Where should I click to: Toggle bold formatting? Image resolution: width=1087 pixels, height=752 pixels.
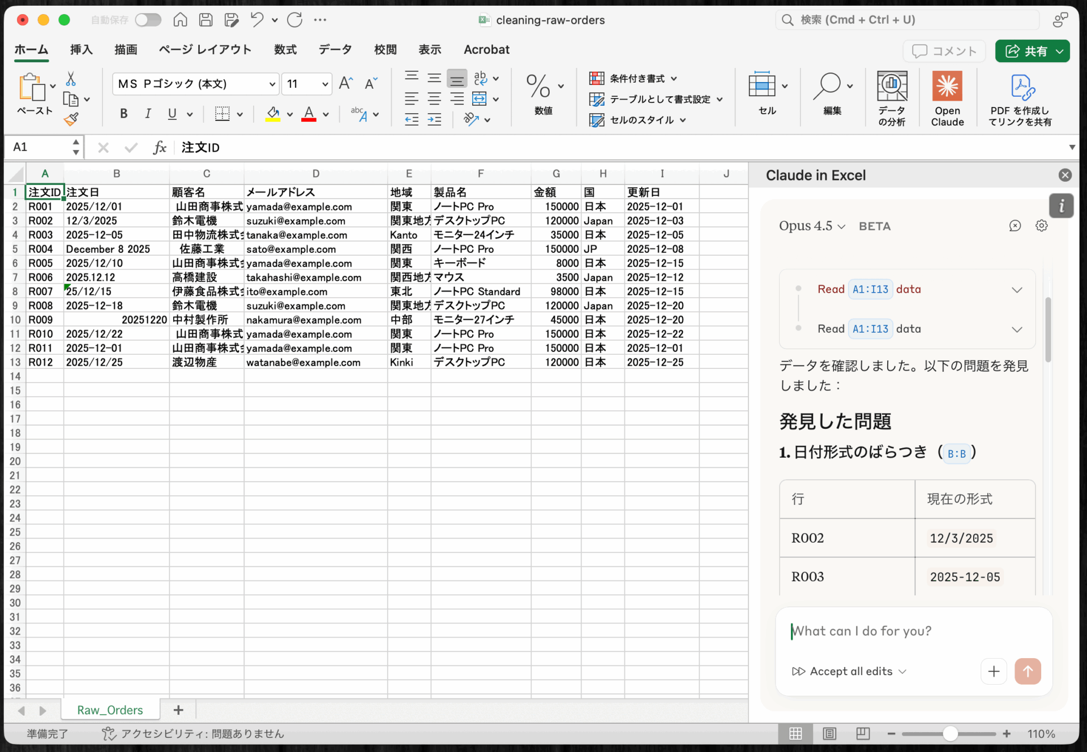click(123, 114)
